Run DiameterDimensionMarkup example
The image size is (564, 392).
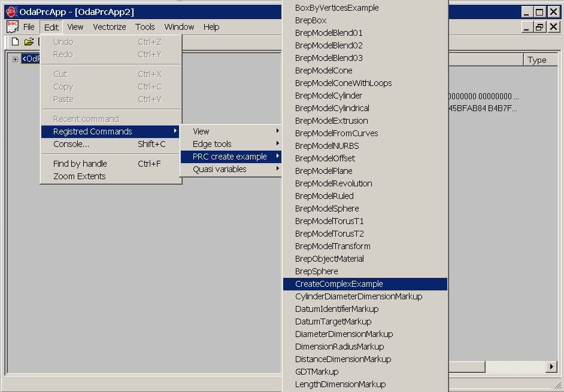365,334
